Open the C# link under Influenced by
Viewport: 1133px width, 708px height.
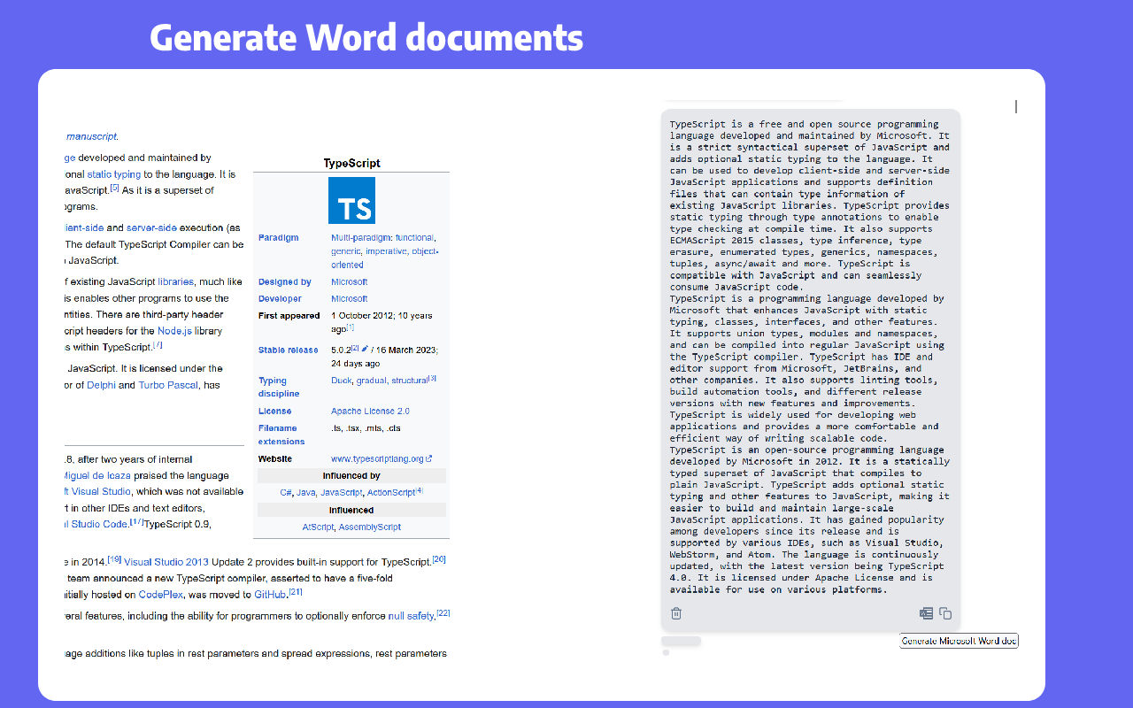(286, 492)
